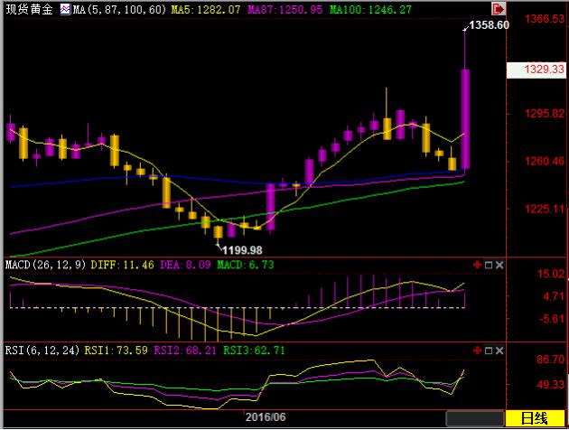The height and width of the screenshot is (430, 569).
Task: Close the MACD indicator panel
Action: click(x=499, y=265)
